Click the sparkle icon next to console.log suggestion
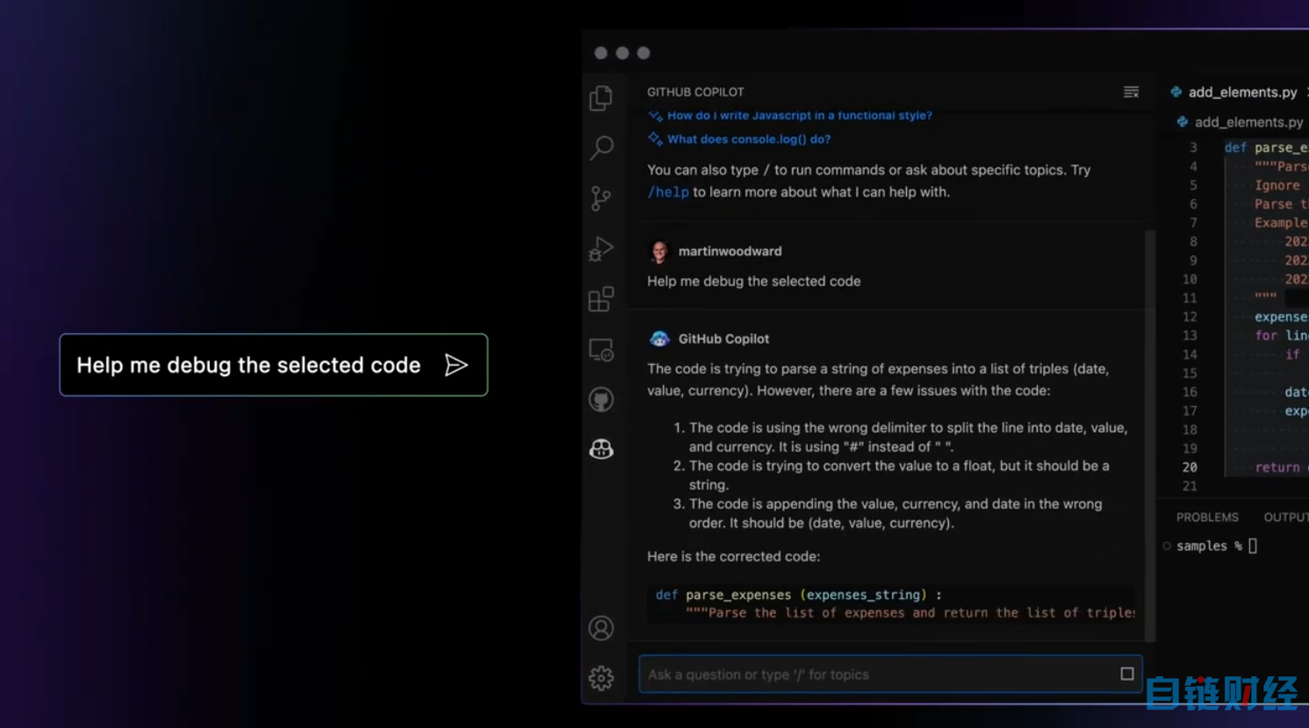Viewport: 1309px width, 728px height. coord(655,139)
